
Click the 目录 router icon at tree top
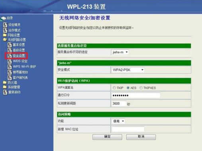(3, 18)
